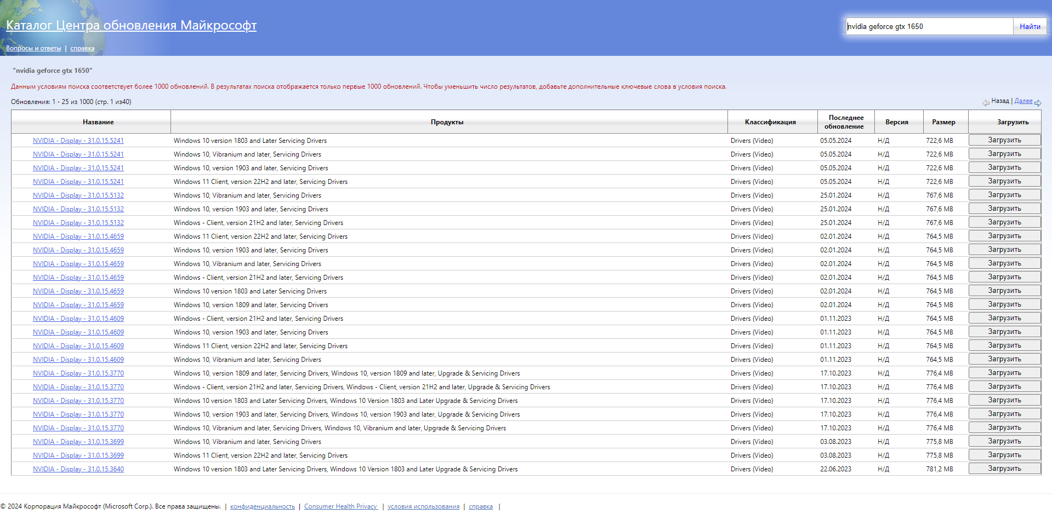The width and height of the screenshot is (1052, 525).
Task: Open the условия использования footer link
Action: 423,506
